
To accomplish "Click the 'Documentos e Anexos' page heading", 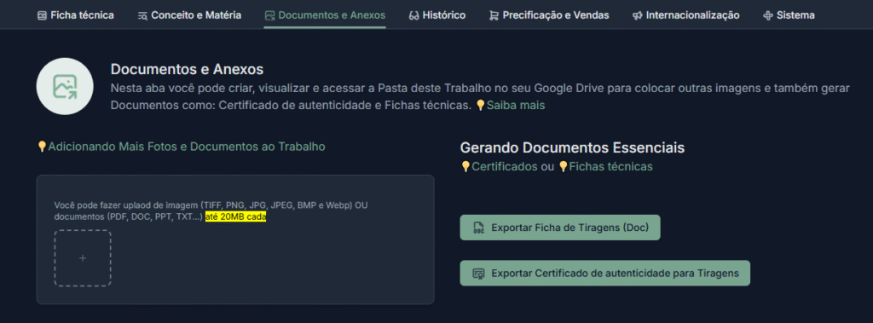I will [x=187, y=70].
